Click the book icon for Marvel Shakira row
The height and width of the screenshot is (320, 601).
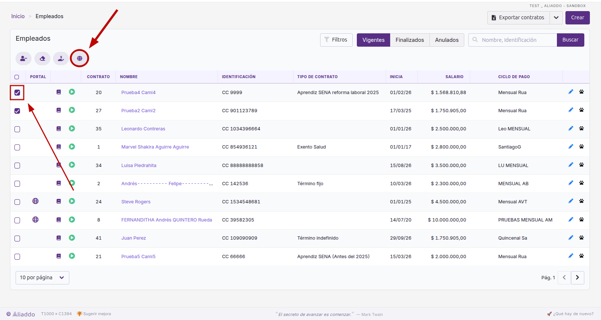pos(59,147)
